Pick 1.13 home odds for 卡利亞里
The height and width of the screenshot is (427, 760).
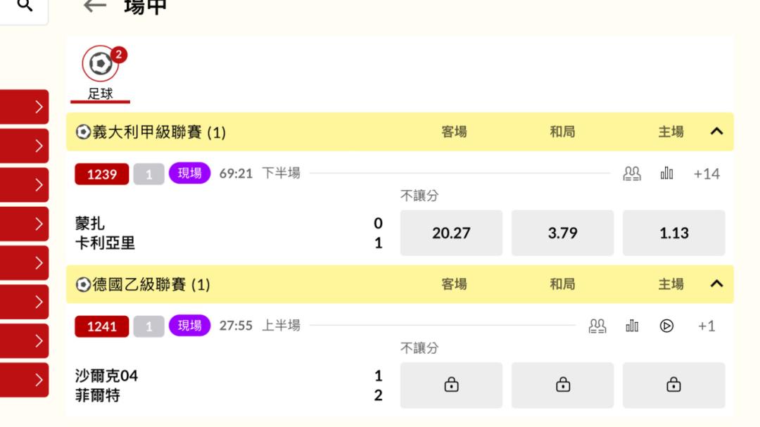click(x=673, y=233)
